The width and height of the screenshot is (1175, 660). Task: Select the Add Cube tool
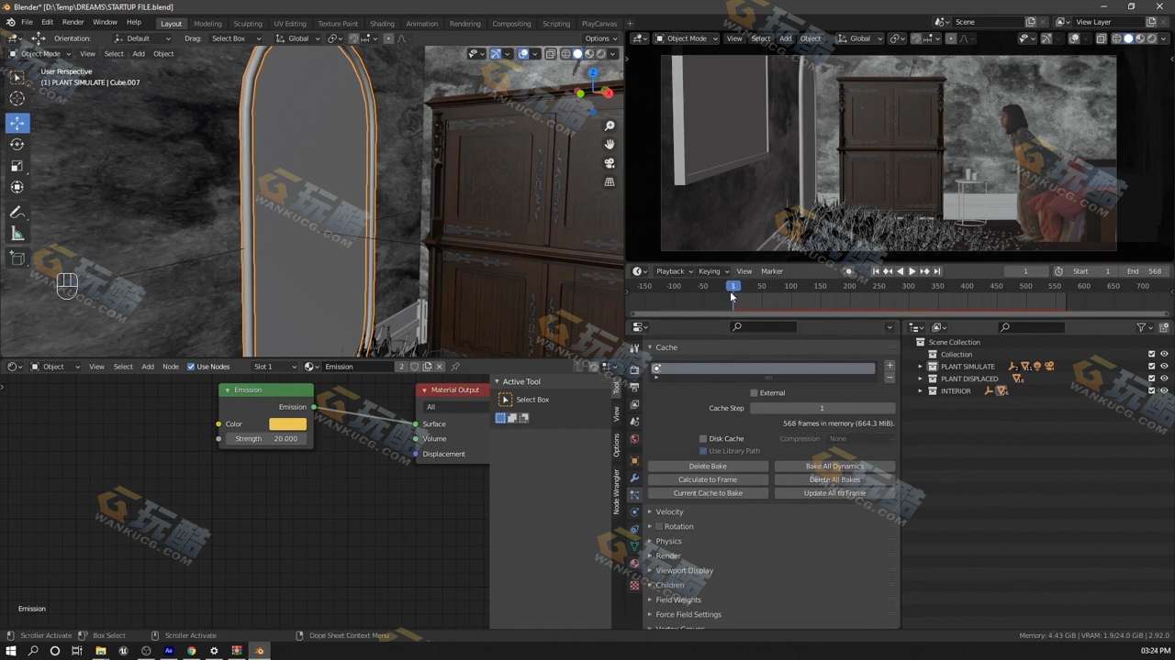(17, 258)
